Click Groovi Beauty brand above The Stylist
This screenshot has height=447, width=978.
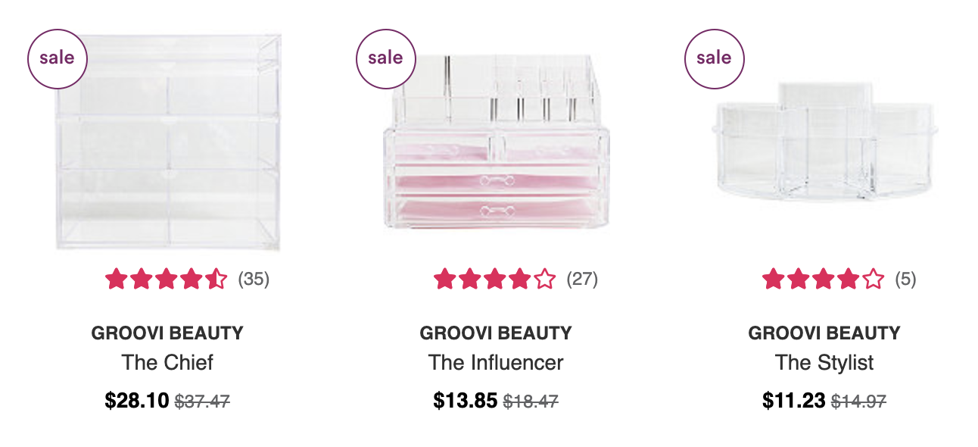click(x=824, y=333)
